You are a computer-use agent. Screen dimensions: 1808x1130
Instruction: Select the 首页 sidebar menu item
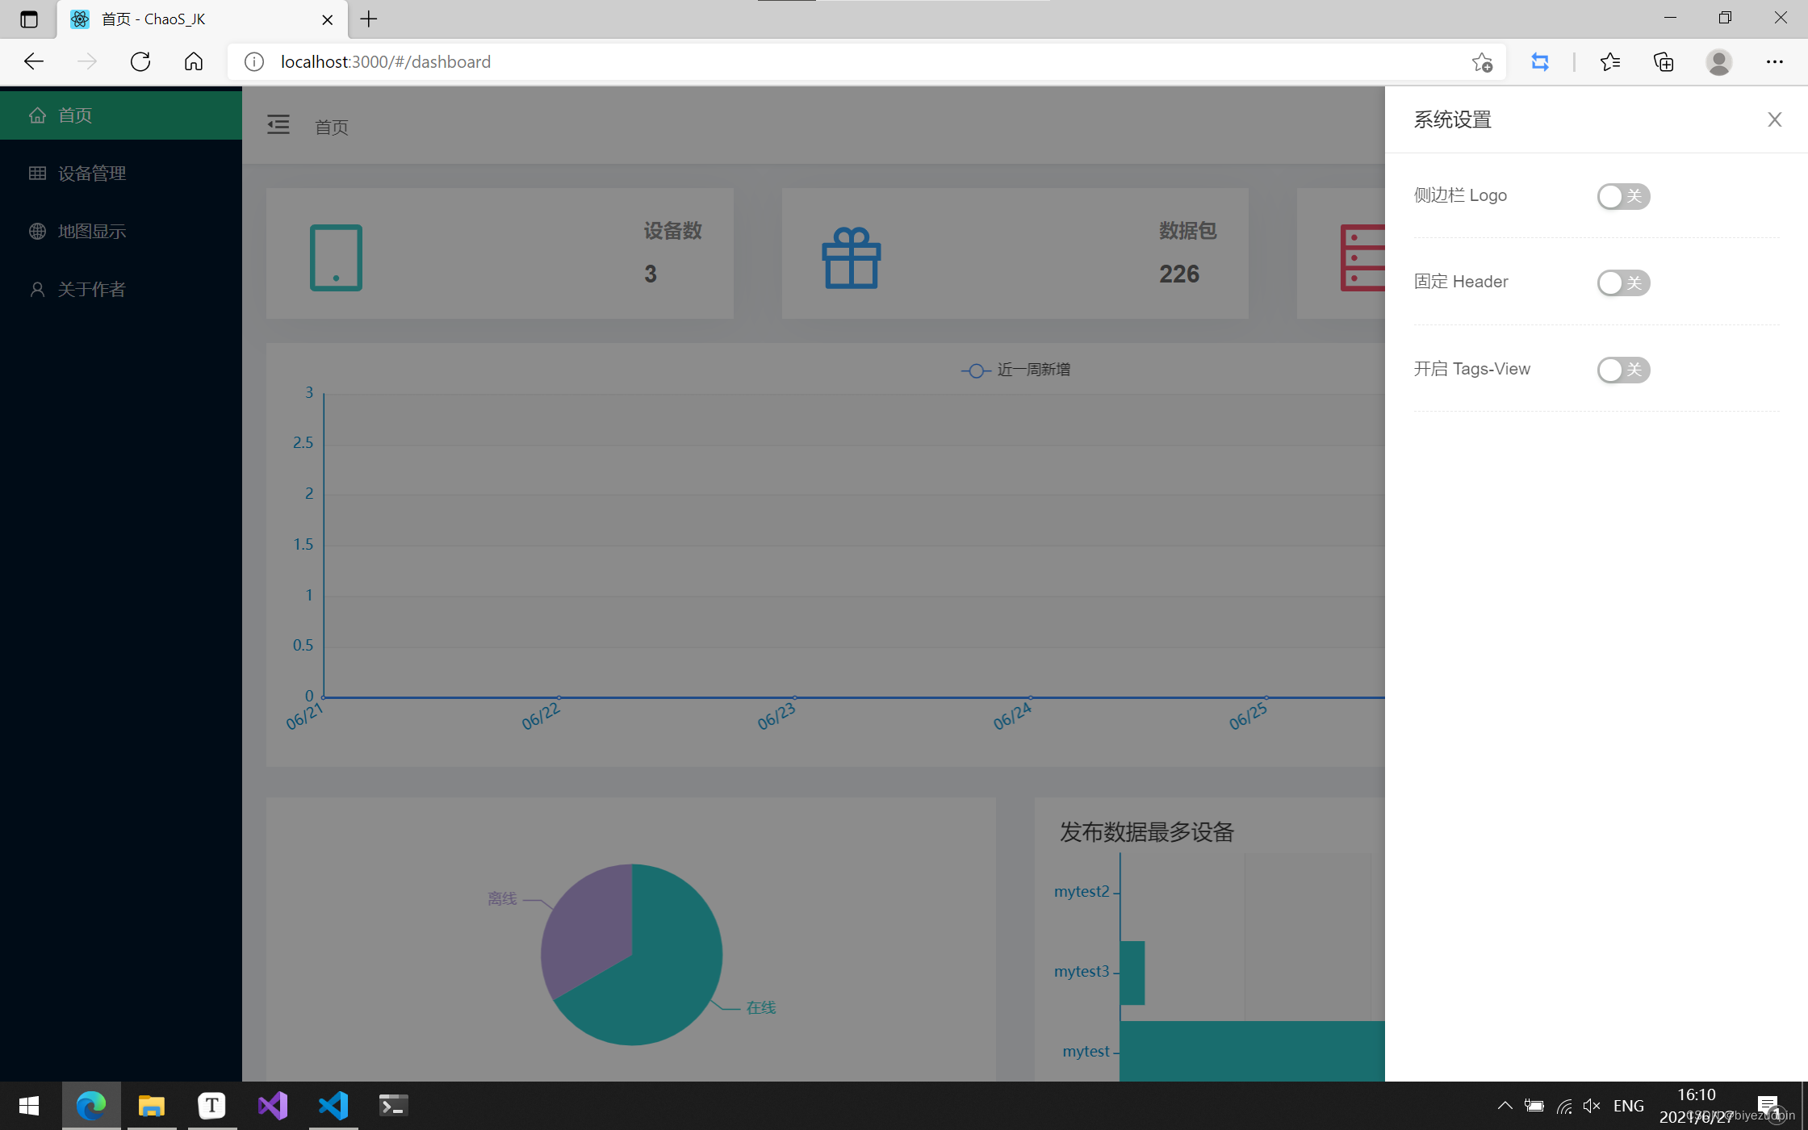click(75, 115)
